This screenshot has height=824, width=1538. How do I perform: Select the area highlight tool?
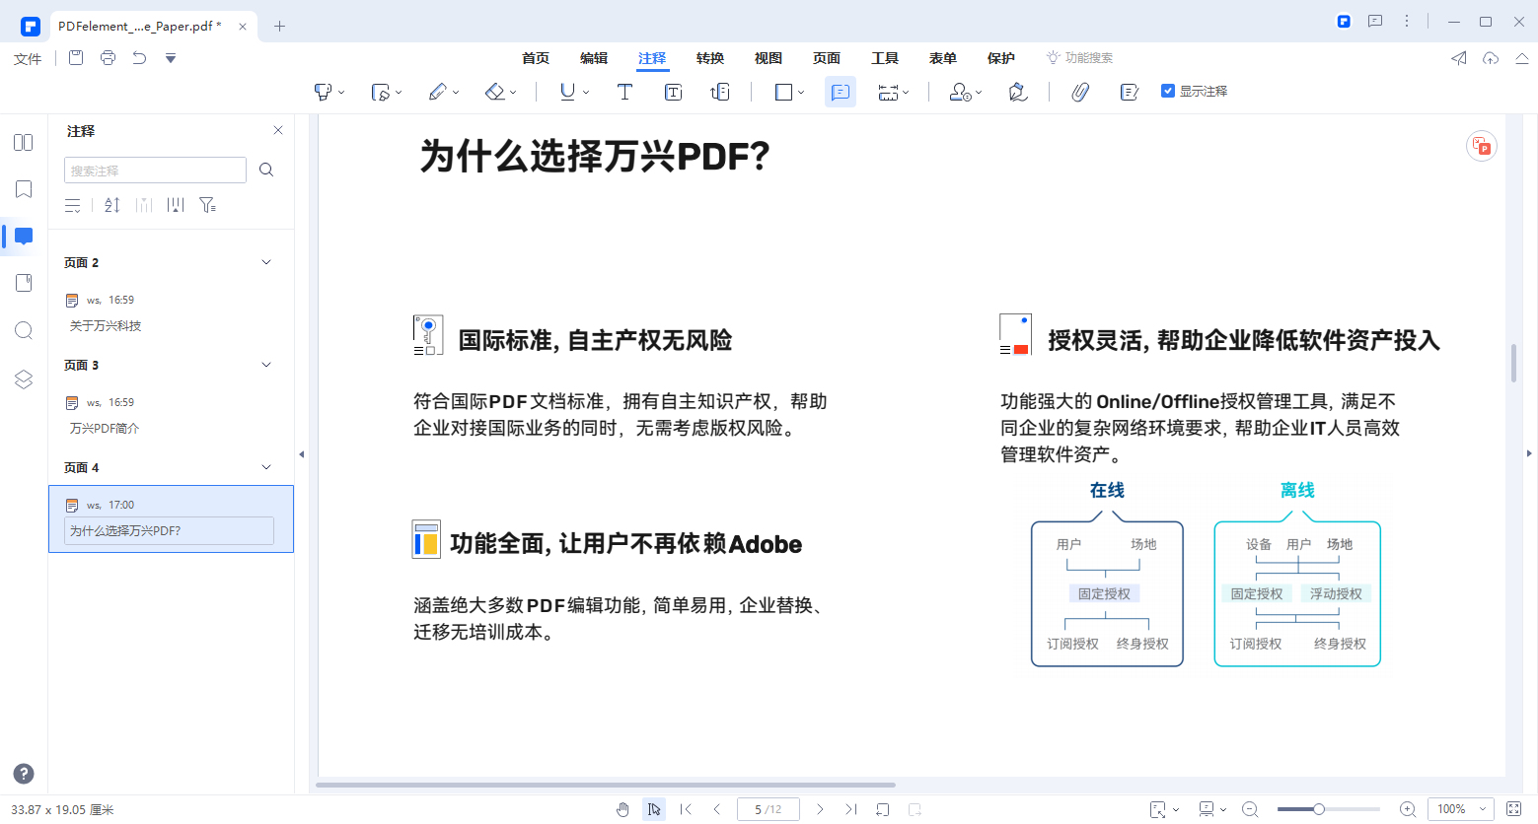(x=381, y=92)
